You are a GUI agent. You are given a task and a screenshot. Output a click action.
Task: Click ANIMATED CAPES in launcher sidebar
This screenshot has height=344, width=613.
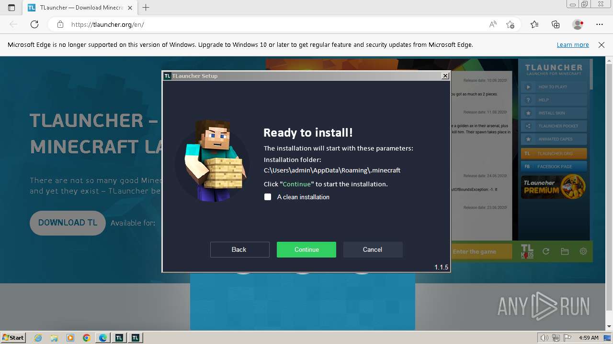[555, 139]
